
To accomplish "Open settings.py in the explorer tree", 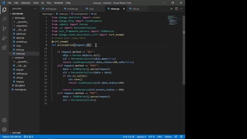I will tap(22, 74).
